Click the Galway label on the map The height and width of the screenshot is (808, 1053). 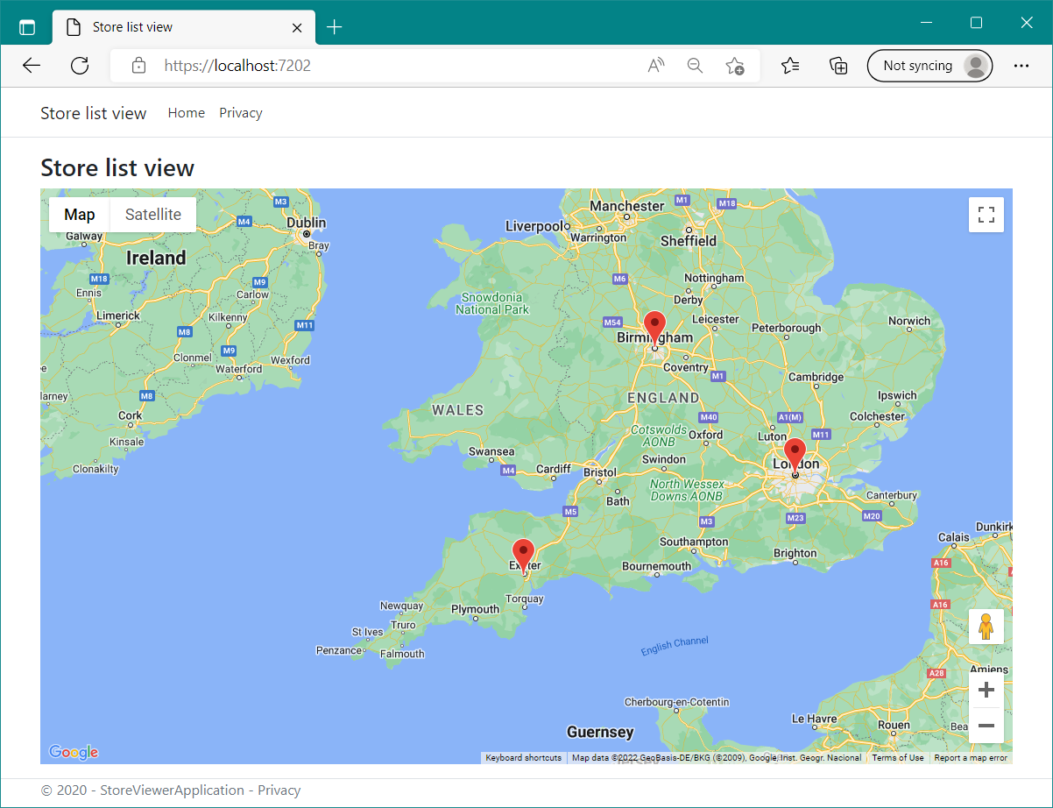coord(85,237)
